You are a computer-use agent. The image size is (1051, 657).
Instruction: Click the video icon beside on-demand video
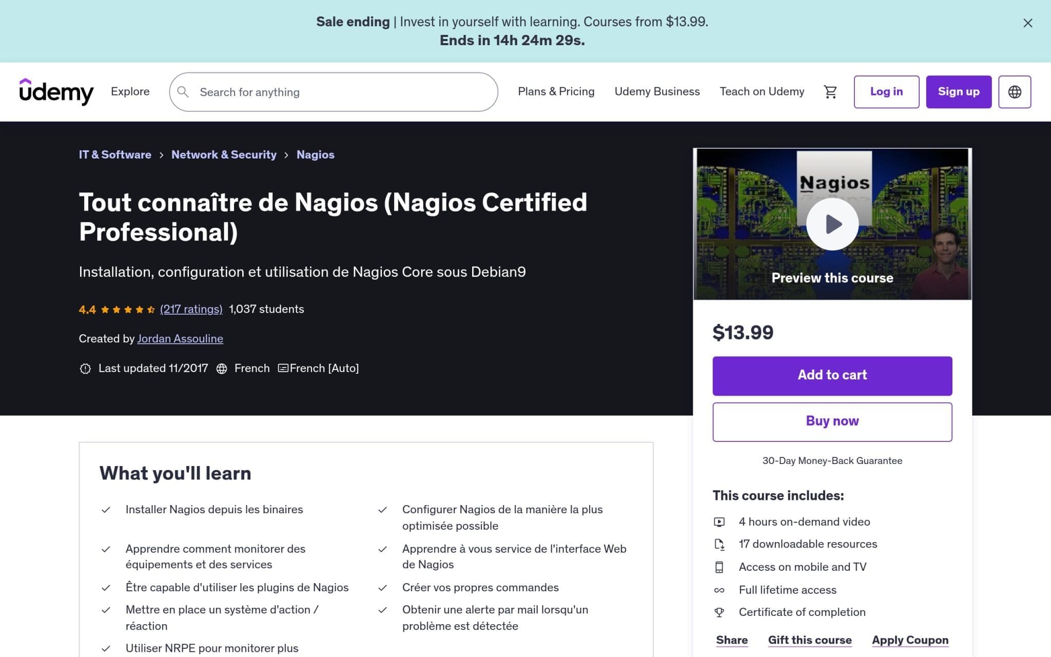[x=719, y=522]
